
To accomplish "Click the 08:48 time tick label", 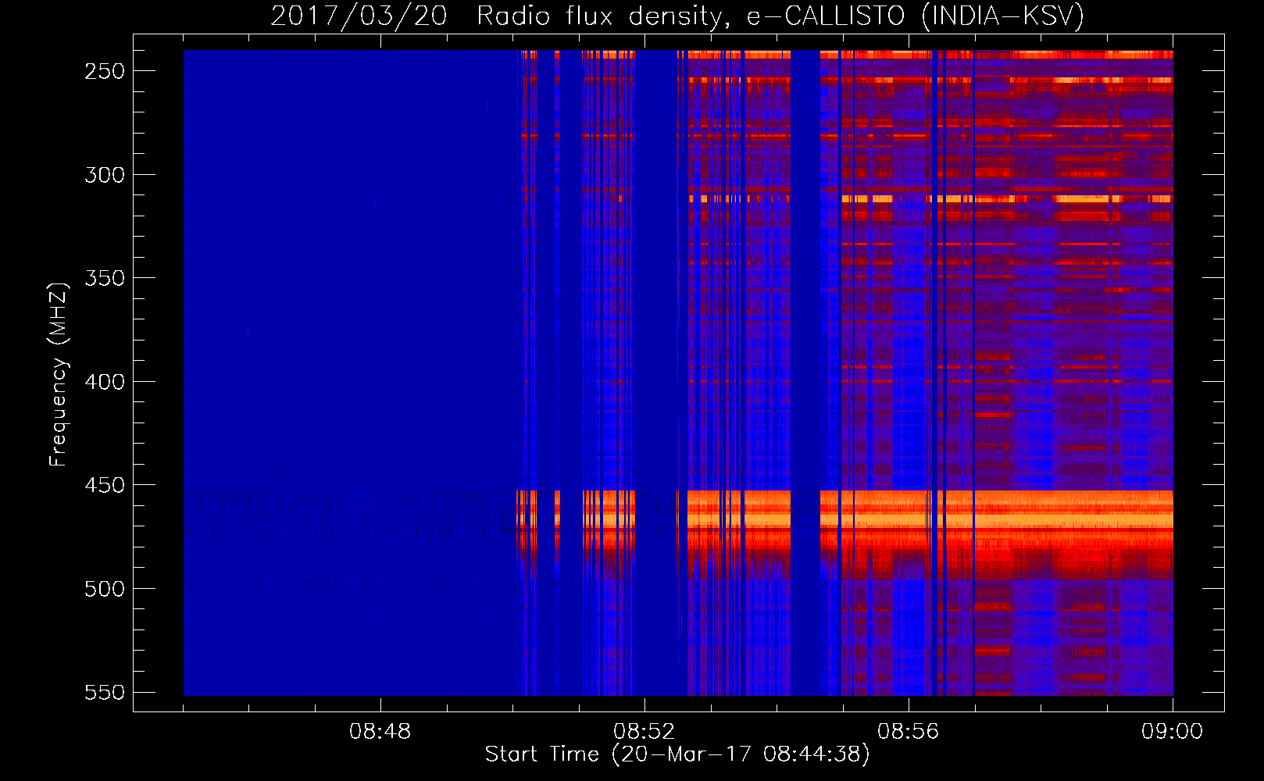I will coord(380,732).
